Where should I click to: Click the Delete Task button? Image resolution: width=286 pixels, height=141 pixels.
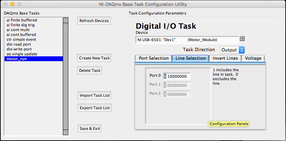90,70
